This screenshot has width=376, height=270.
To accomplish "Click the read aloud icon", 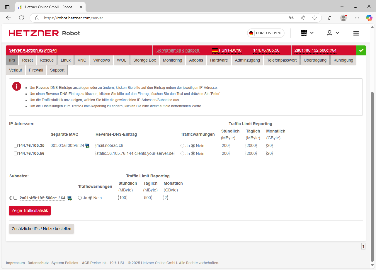I will pos(303,18).
